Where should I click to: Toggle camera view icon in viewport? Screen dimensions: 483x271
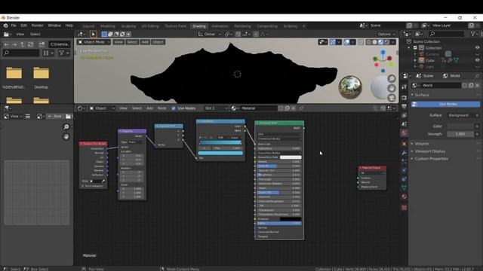pos(392,98)
